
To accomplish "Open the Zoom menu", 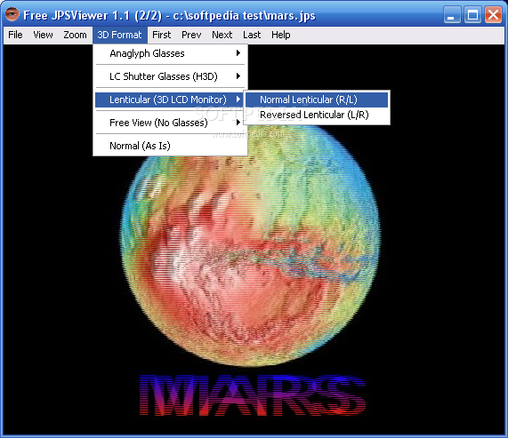I will pos(75,35).
